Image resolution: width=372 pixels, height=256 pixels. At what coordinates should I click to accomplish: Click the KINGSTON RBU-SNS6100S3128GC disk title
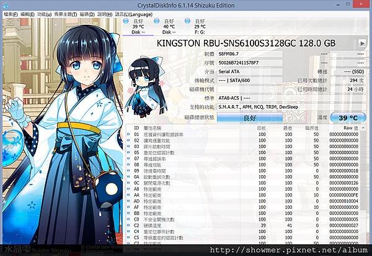[246, 43]
